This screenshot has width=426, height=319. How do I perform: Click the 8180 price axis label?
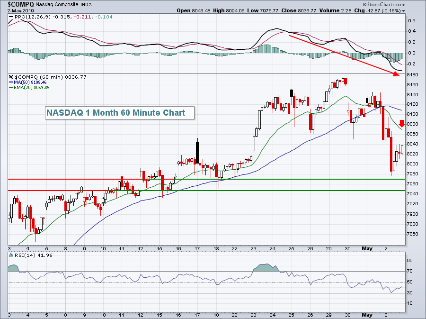(x=413, y=74)
